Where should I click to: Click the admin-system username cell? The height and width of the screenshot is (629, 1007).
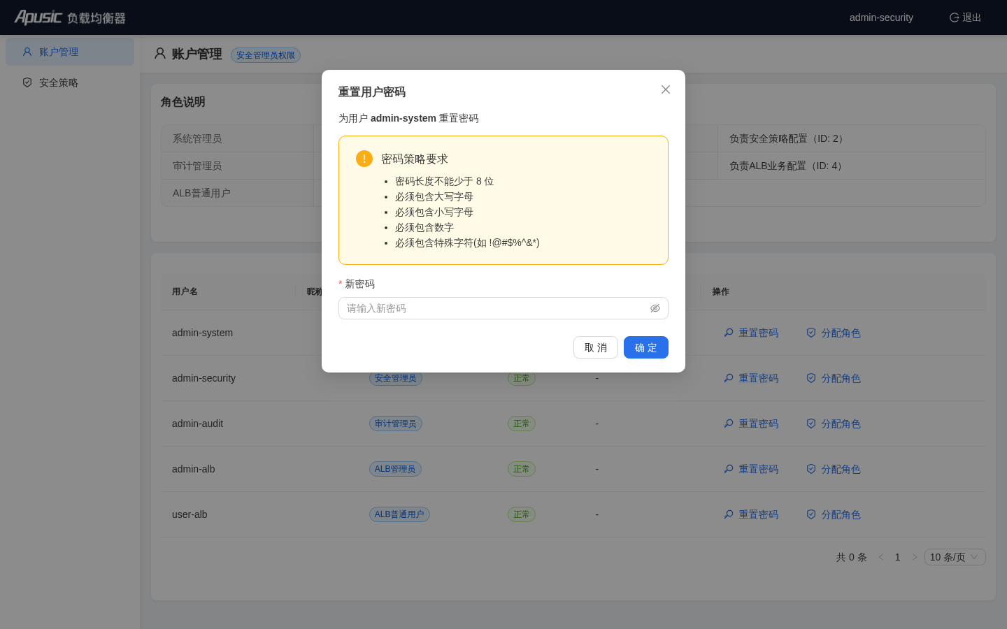click(203, 333)
